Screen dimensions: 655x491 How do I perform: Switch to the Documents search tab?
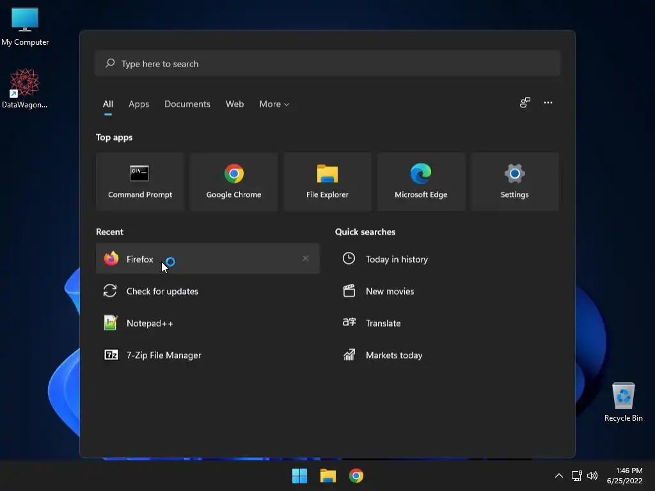click(187, 104)
